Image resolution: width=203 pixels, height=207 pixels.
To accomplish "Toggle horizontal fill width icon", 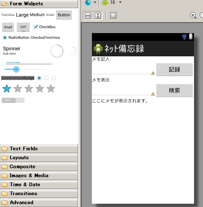I will [88, 16].
